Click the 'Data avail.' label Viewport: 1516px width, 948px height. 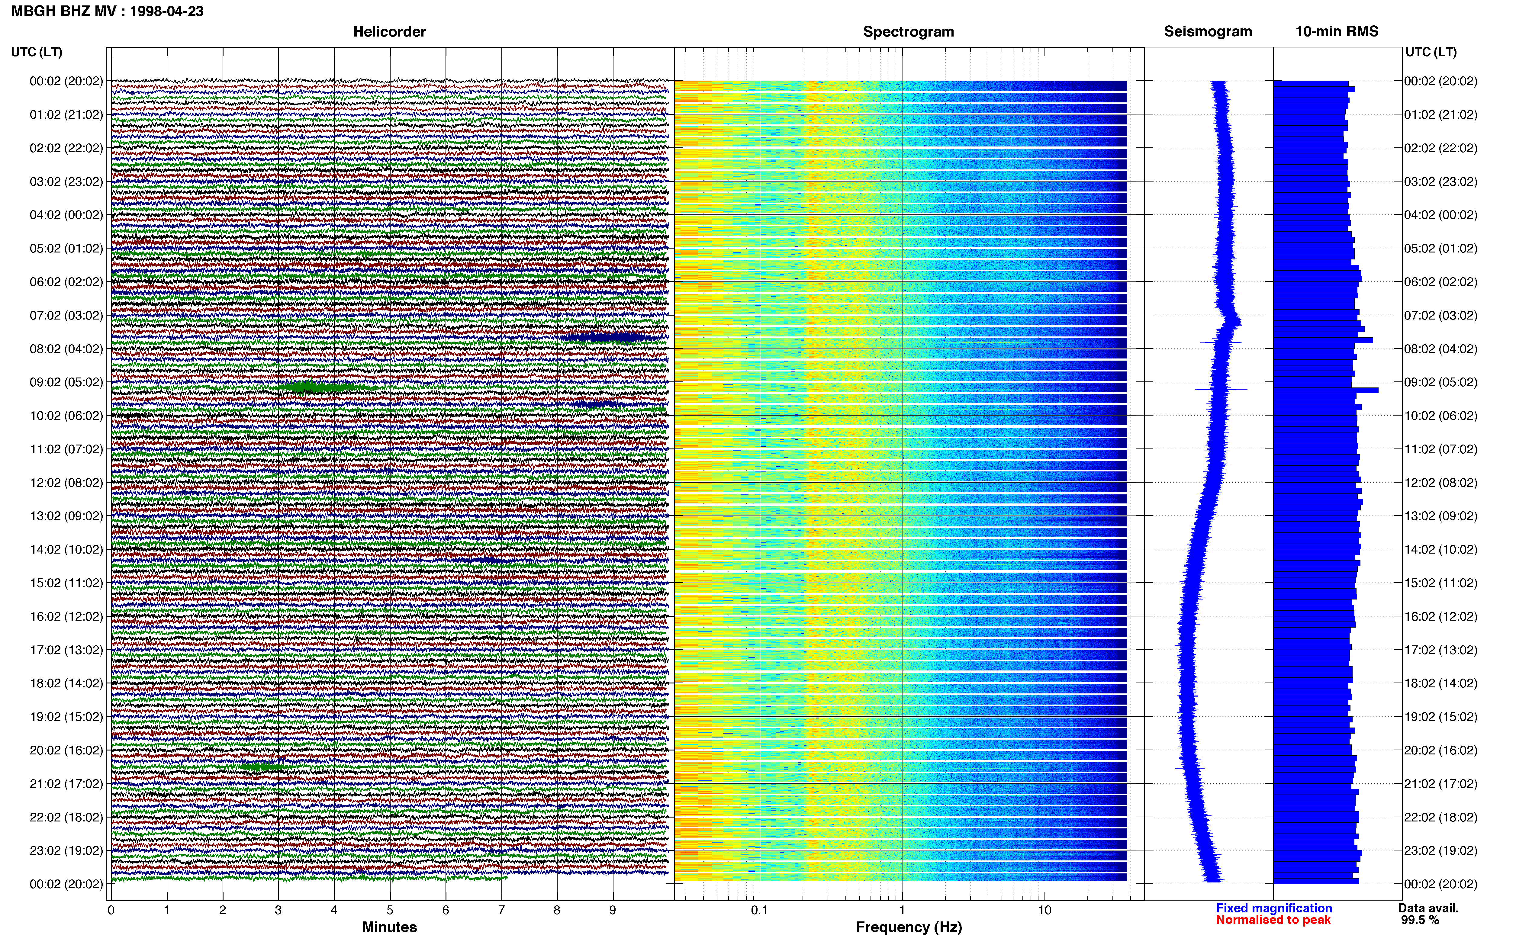[1428, 908]
